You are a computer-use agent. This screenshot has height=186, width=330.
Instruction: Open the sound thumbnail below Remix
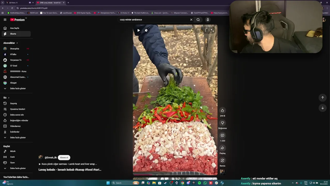222,172
